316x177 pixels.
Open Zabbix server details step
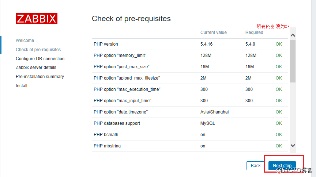36,68
